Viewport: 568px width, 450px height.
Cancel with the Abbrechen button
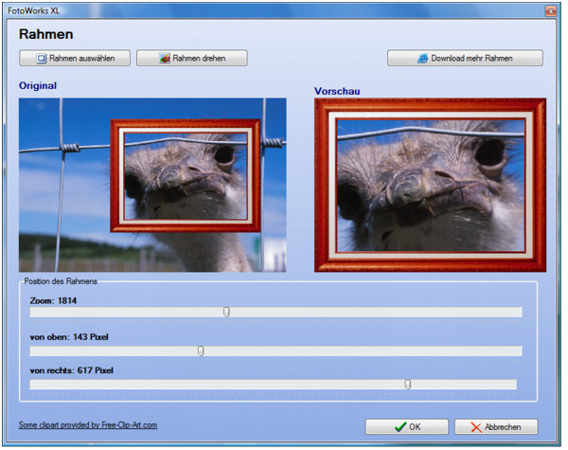[496, 427]
